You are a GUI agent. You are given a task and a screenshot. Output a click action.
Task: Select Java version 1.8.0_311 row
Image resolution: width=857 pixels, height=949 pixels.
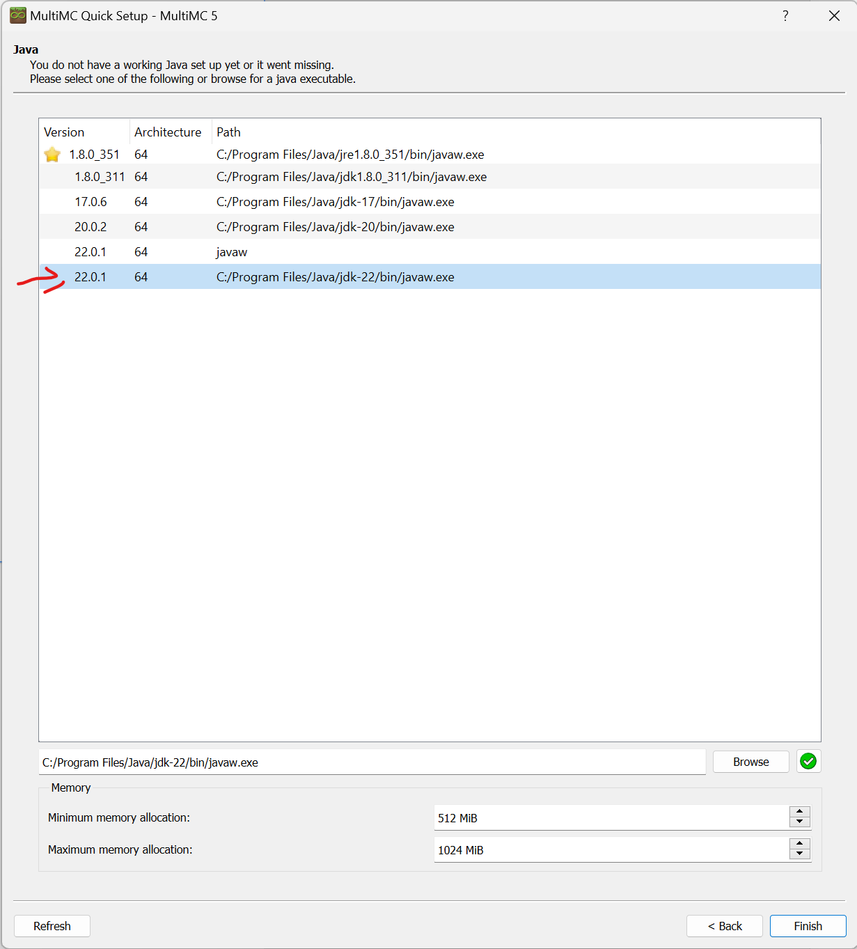coord(430,177)
